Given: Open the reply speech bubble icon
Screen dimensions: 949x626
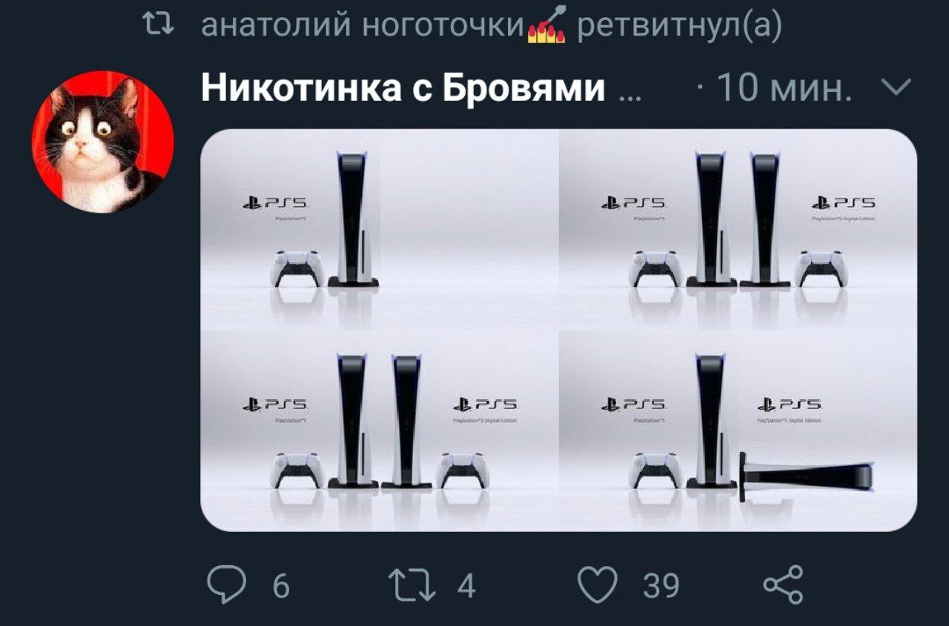Looking at the screenshot, I should pos(226,585).
